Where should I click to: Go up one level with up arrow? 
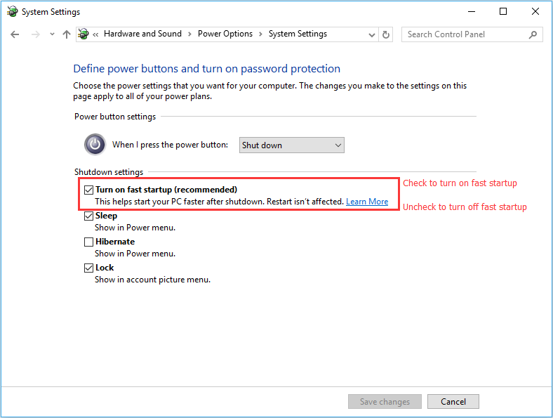click(x=66, y=34)
